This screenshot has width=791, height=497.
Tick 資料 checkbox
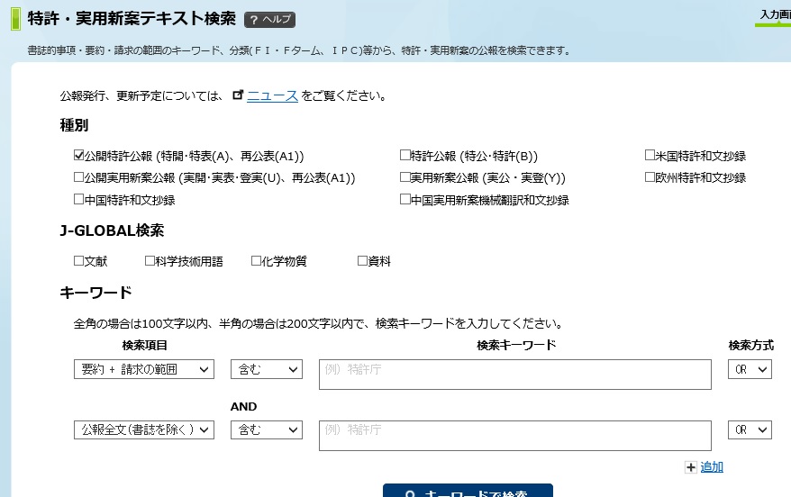click(362, 260)
